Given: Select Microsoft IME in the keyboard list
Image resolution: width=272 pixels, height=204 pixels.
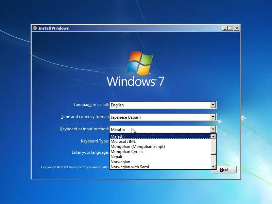Looking at the screenshot, I should (x=160, y=141).
